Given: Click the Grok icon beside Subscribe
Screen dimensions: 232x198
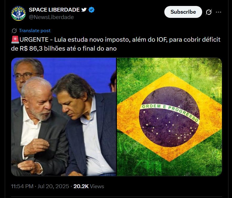Looking at the screenshot, I should (x=209, y=12).
